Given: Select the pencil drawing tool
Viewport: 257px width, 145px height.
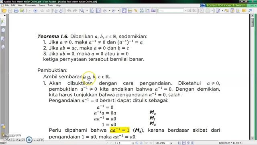Looking at the screenshot, I should (218, 11).
